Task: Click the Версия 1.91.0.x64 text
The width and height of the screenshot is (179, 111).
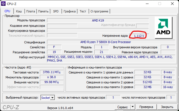Action: point(60,108)
